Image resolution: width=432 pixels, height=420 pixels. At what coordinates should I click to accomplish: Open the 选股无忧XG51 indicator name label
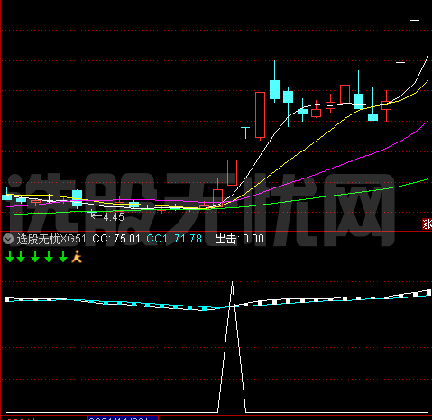51,239
